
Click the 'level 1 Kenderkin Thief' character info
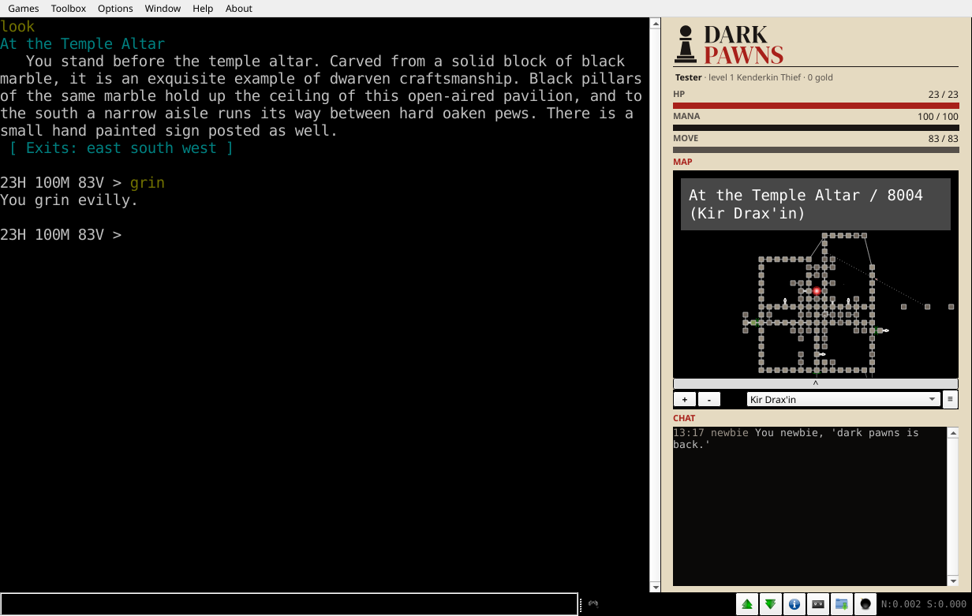(755, 77)
